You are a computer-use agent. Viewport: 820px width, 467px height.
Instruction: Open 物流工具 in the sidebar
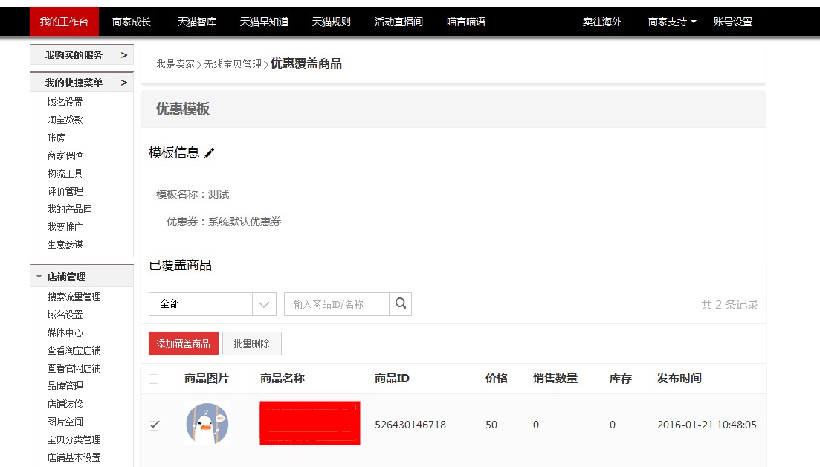pos(65,173)
